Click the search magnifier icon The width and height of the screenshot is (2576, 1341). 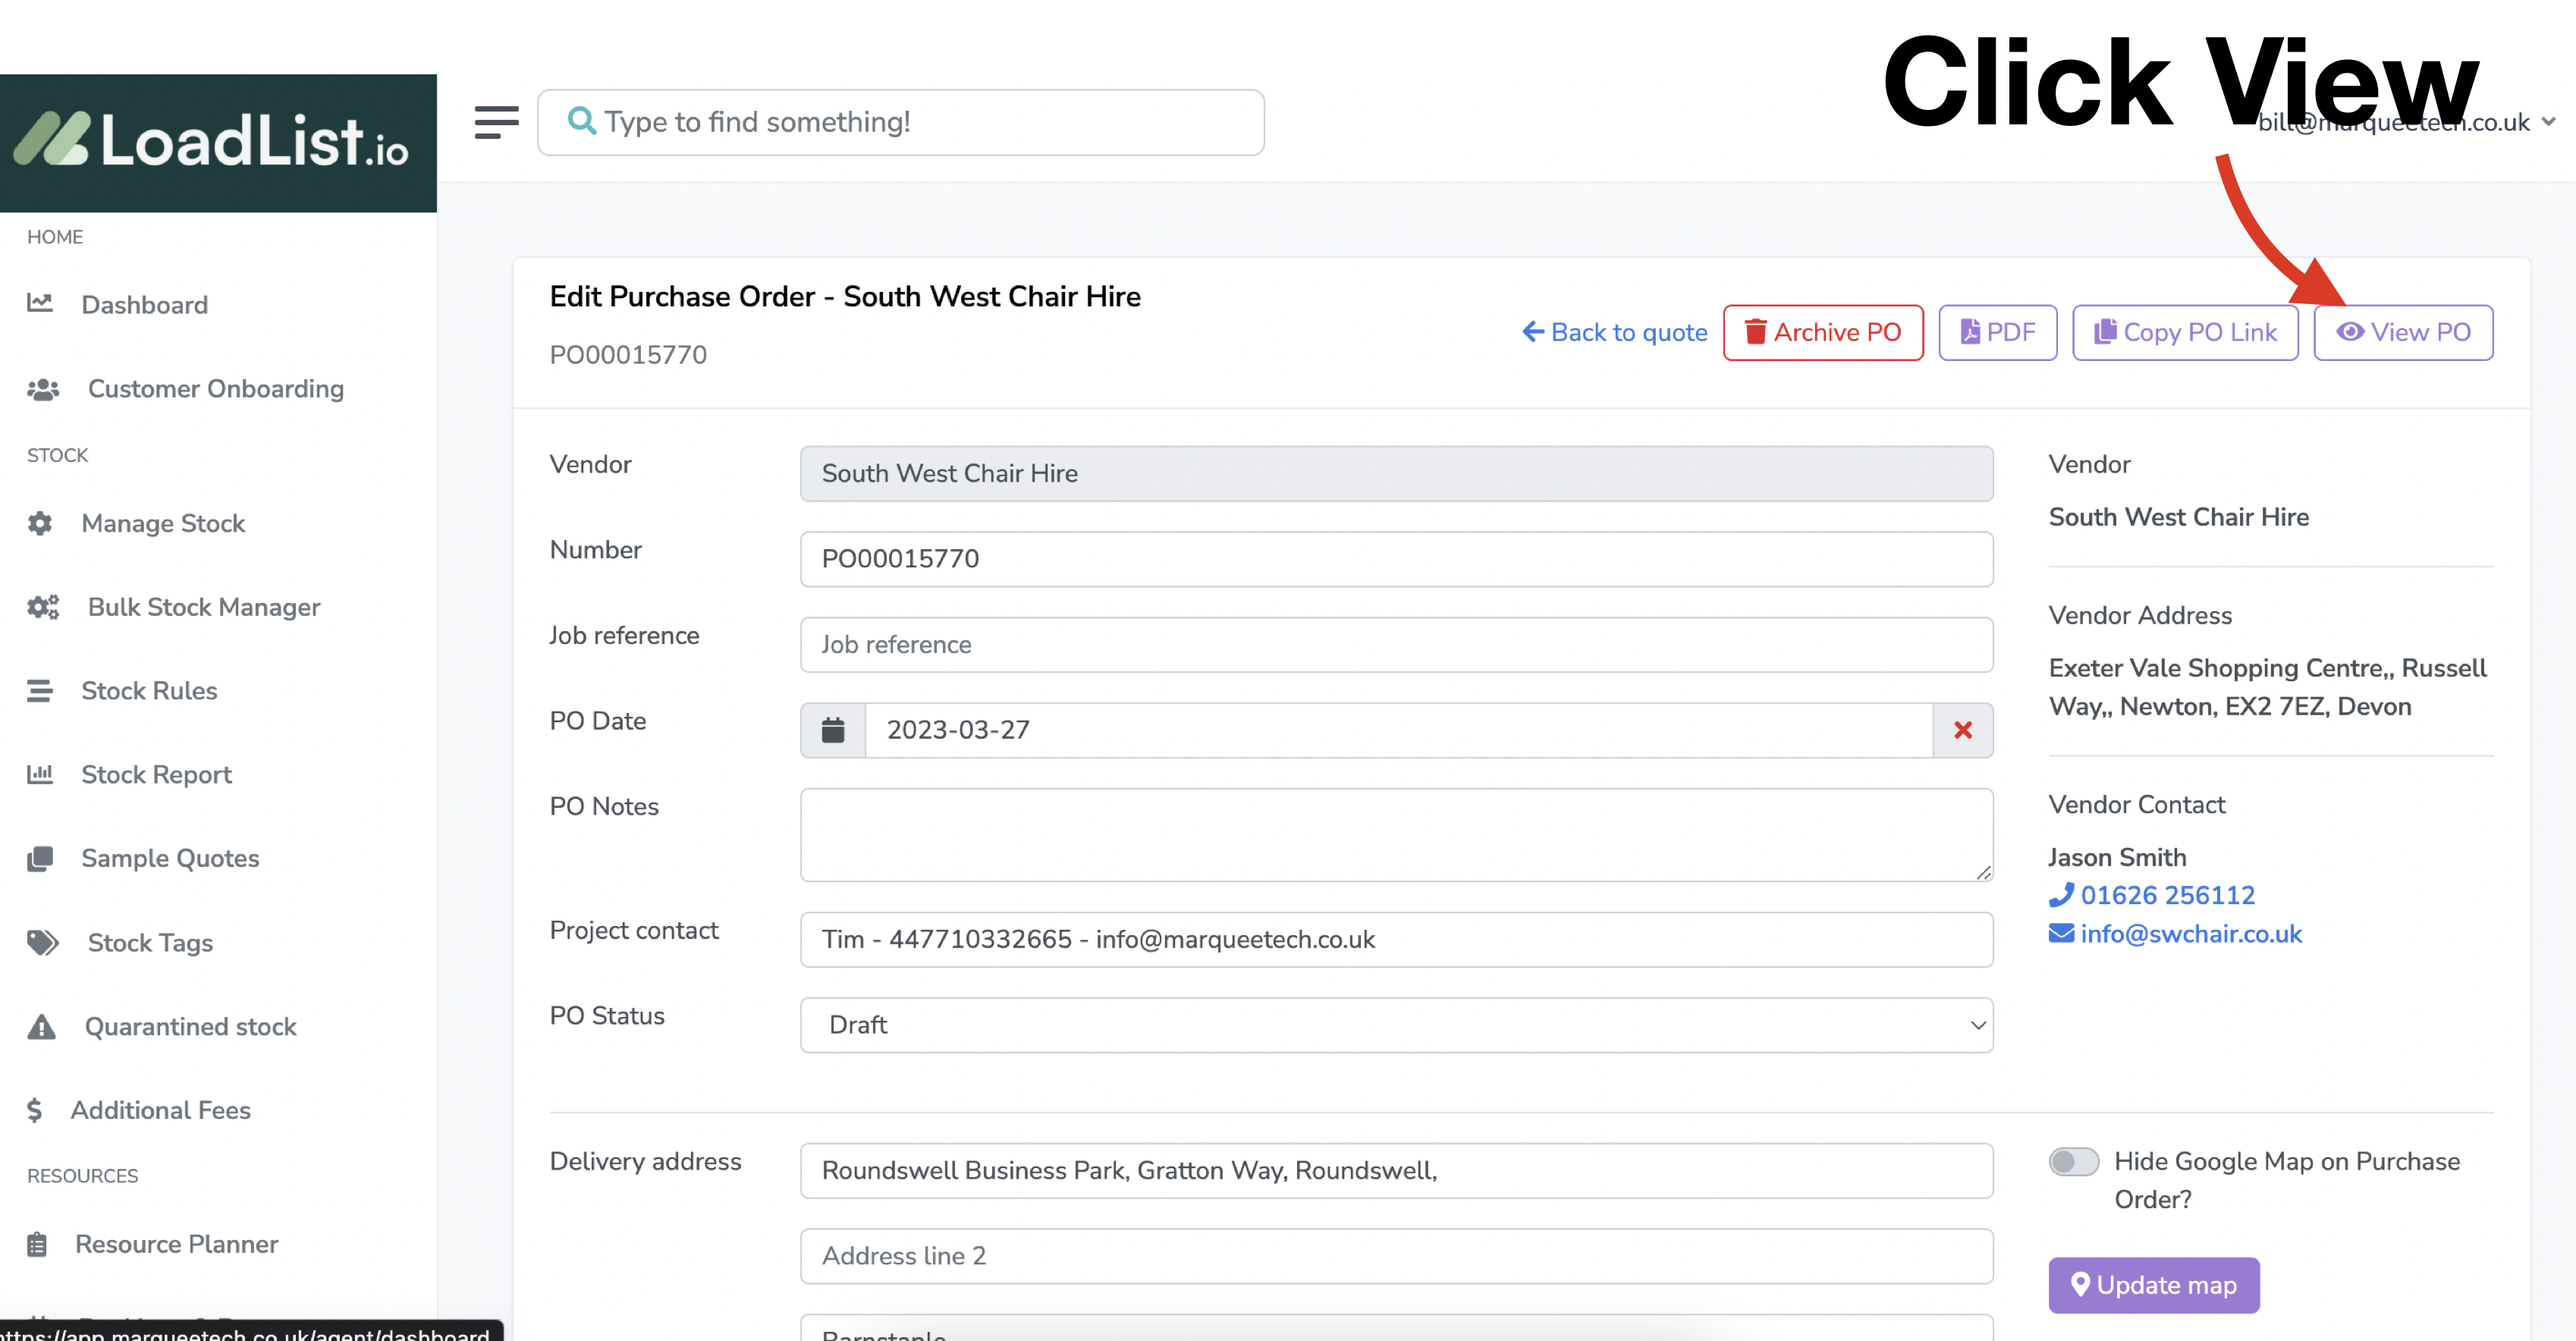[581, 121]
